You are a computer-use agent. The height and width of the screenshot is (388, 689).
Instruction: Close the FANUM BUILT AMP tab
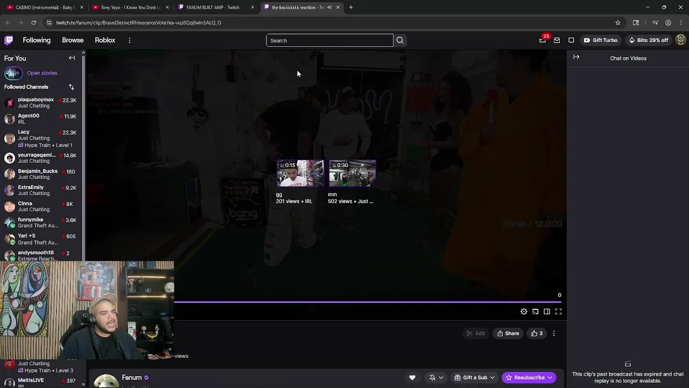[252, 8]
